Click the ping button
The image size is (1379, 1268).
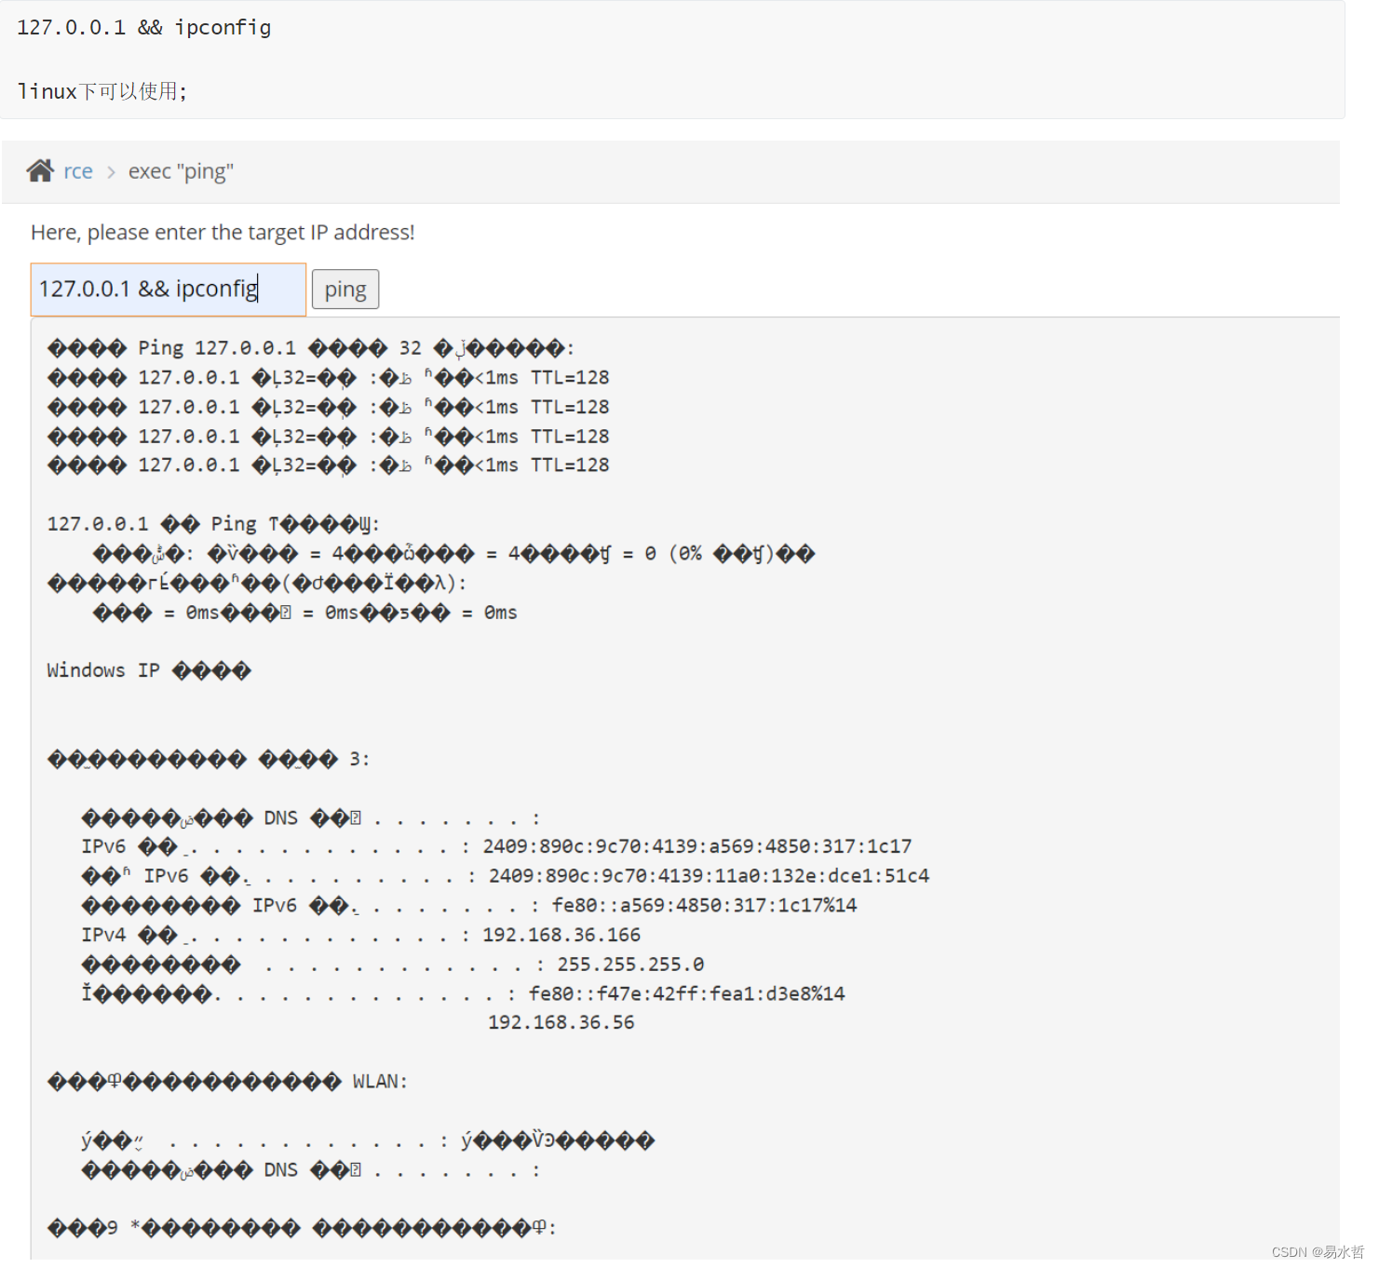(345, 290)
